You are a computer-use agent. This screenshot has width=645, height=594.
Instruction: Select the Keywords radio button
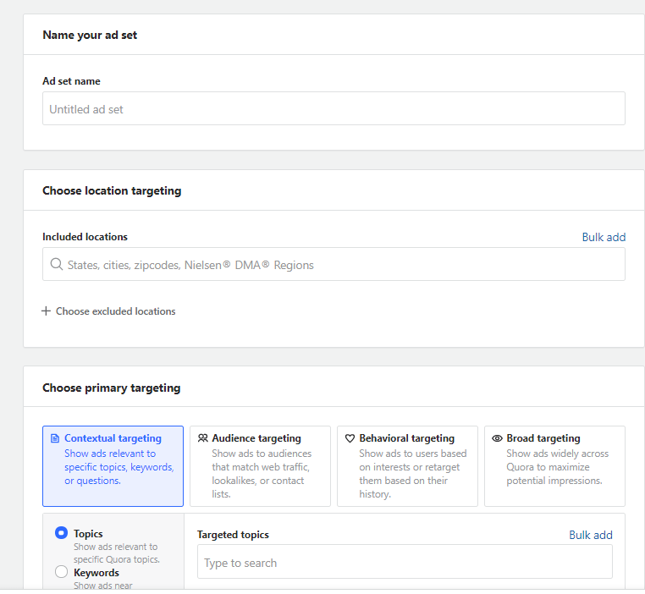click(61, 572)
